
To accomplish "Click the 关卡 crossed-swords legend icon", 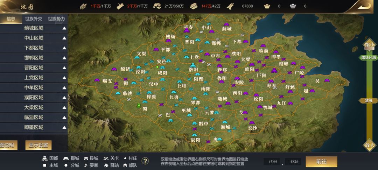I will [x=106, y=158].
